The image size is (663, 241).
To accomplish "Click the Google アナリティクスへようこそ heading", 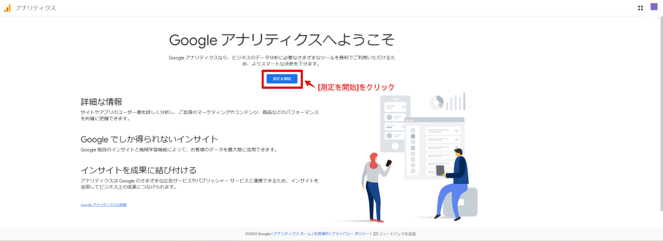I will [x=282, y=40].
